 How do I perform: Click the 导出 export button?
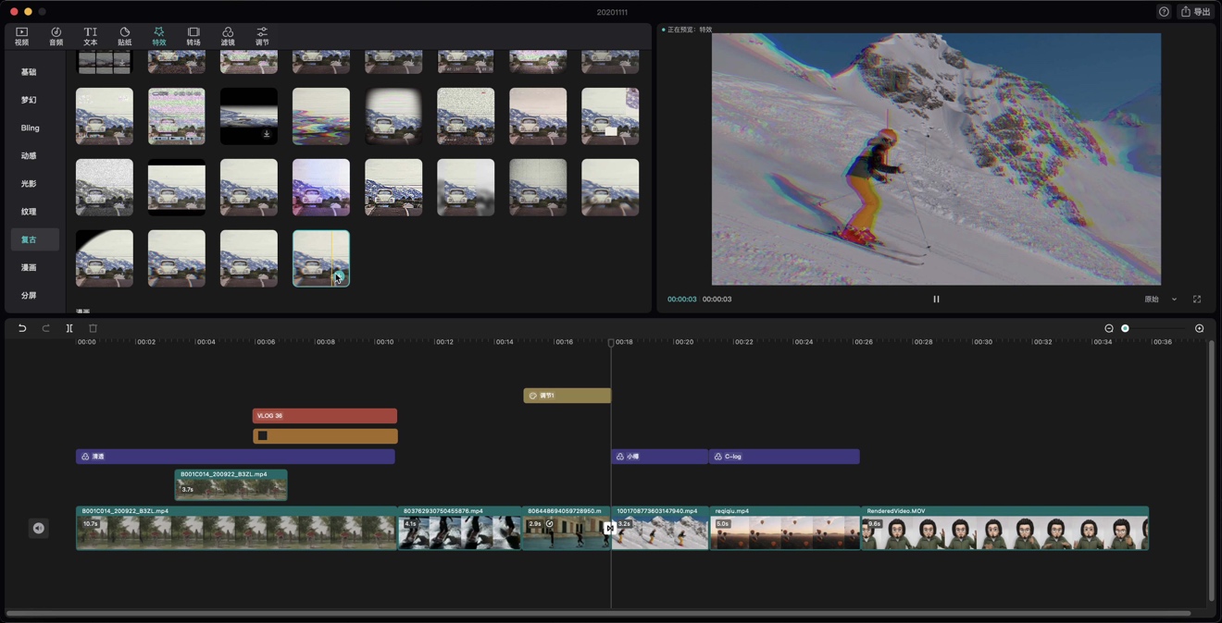click(1196, 12)
